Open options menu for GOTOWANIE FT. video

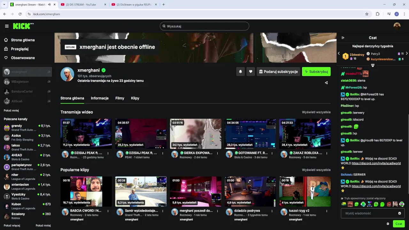coord(272,153)
